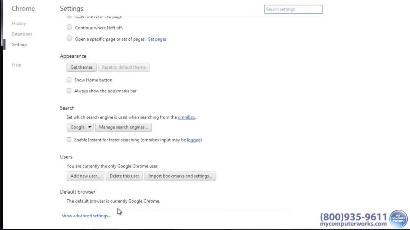Show advanced settings link
Viewport: 410px width, 230px height.
86,216
